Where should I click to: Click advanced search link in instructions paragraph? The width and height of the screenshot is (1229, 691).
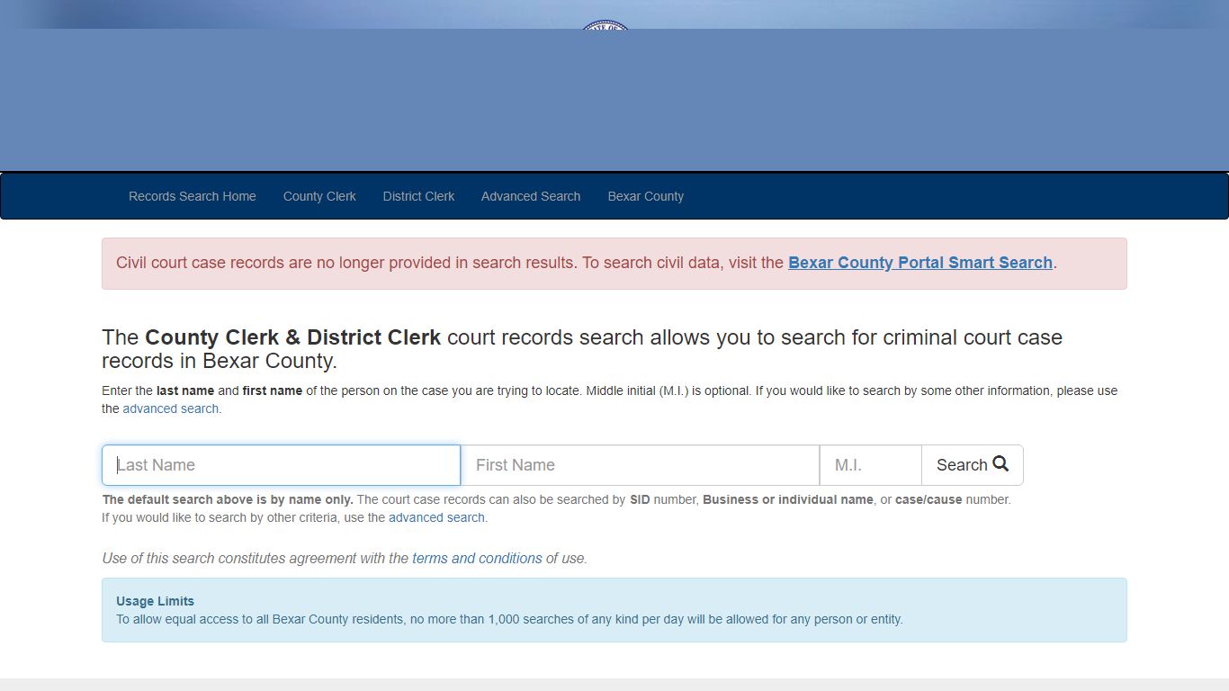171,408
